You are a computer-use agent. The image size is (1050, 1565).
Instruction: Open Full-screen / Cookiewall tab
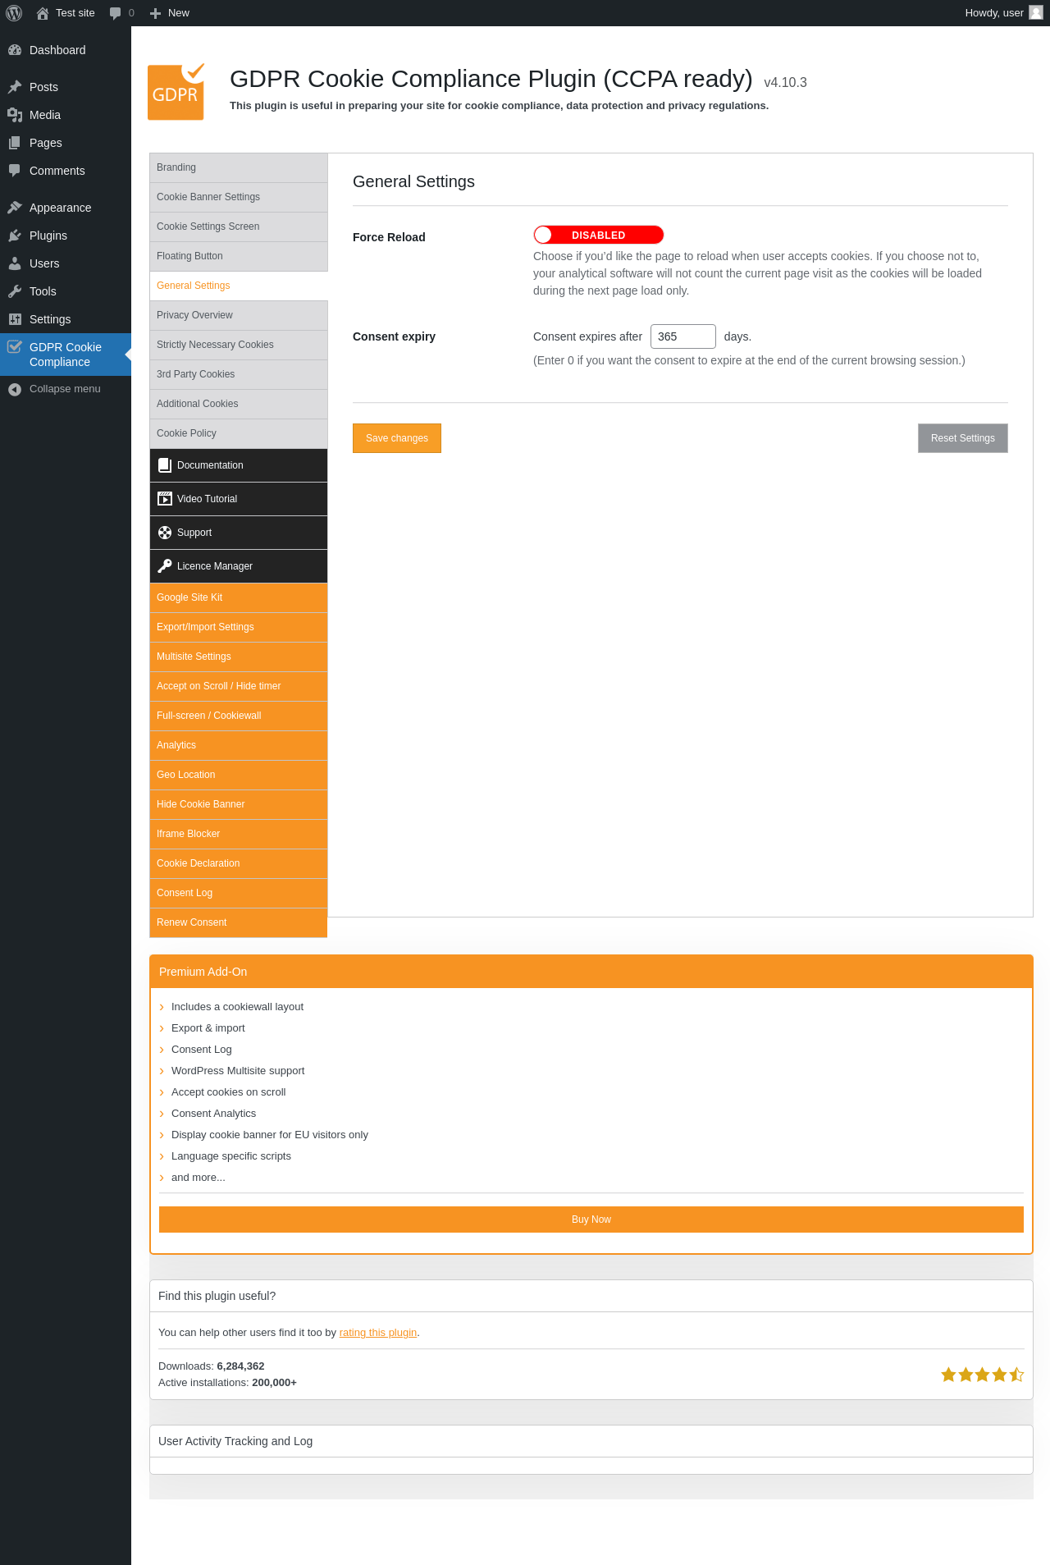click(239, 716)
